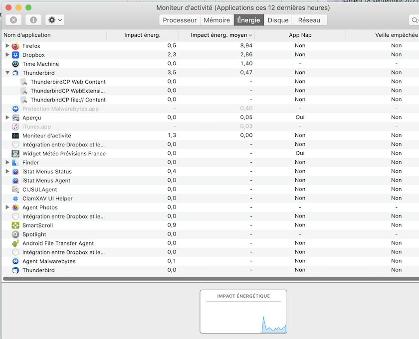Viewport: 419px width, 339px height.
Task: Click the ThunderbirdCP WebExtensi... icon
Action: [x=24, y=91]
